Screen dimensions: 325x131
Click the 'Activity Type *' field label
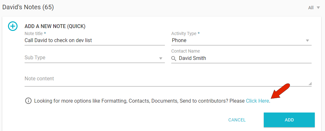coord(185,33)
